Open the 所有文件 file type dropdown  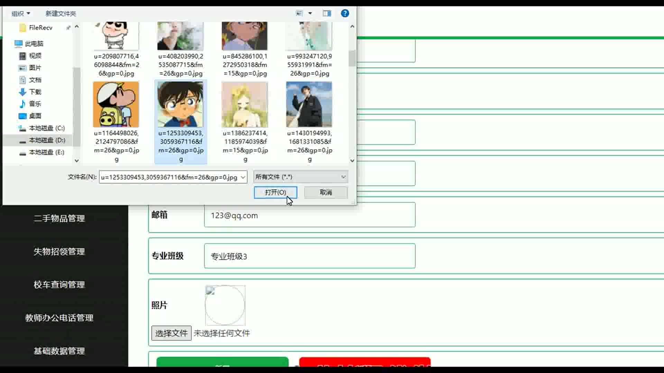click(x=300, y=177)
